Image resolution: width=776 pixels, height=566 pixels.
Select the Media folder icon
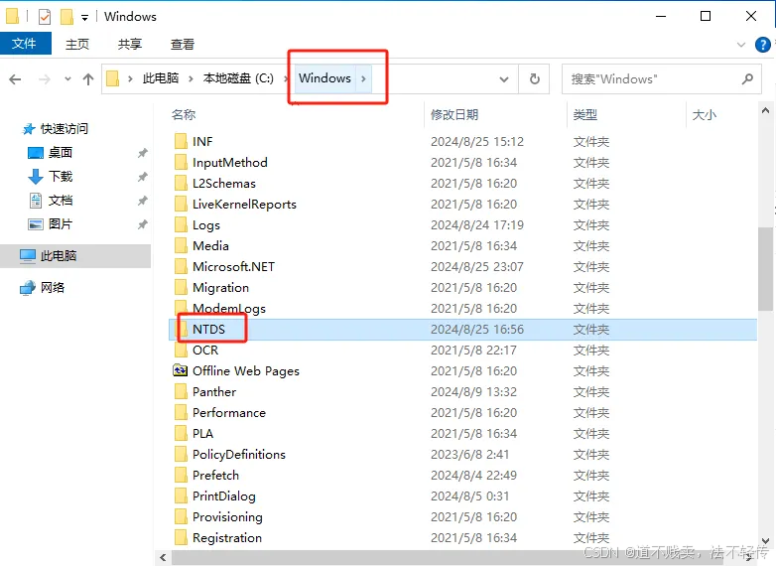point(182,245)
